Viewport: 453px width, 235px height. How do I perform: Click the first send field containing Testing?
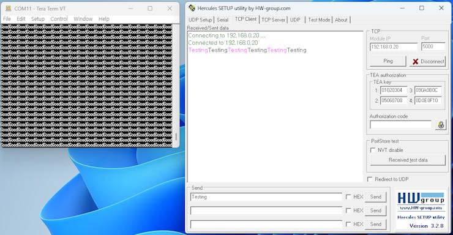tap(266, 197)
